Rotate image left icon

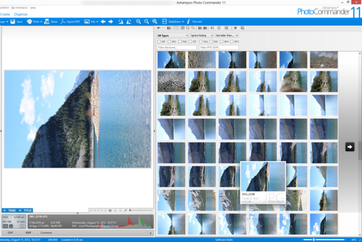121,22
